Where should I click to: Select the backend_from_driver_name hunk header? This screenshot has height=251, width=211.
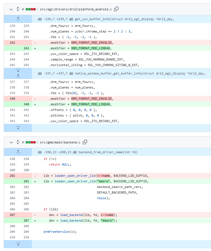87,152
